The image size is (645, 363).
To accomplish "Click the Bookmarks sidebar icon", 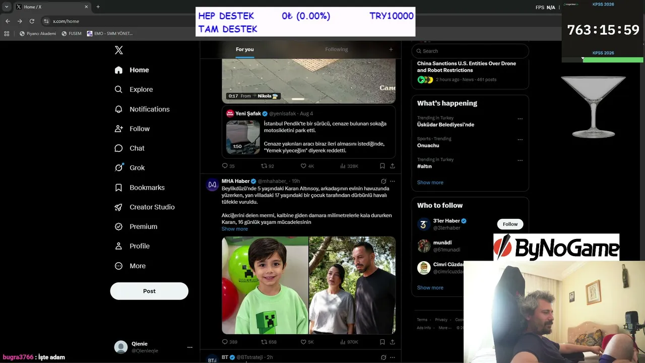I will click(118, 188).
